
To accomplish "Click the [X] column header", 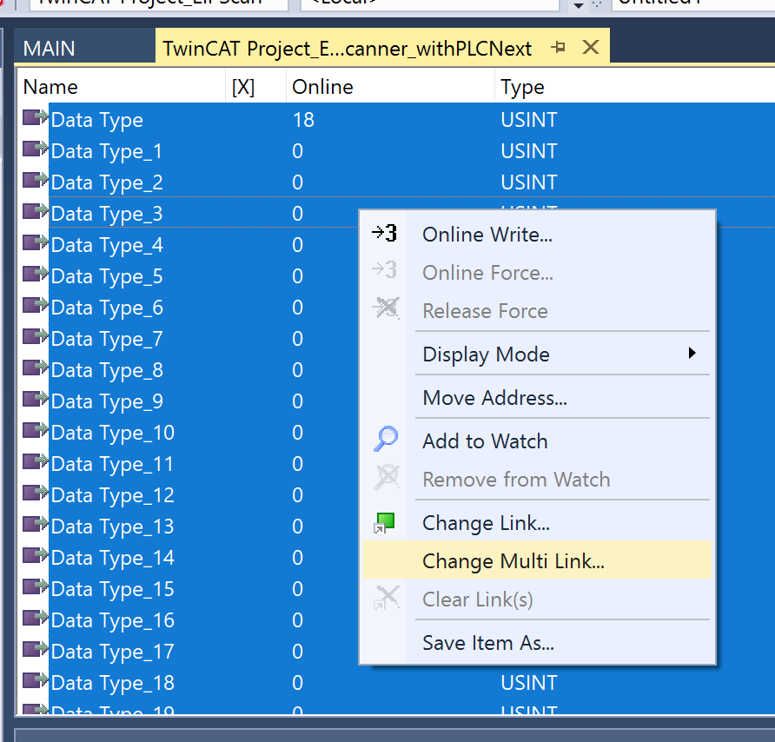I will tap(256, 87).
